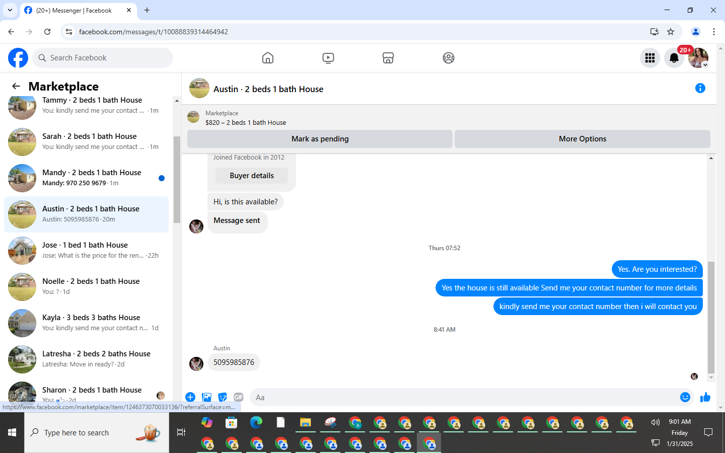The image size is (725, 453).
Task: Open the Microsoft Store taskbar icon
Action: point(232,422)
